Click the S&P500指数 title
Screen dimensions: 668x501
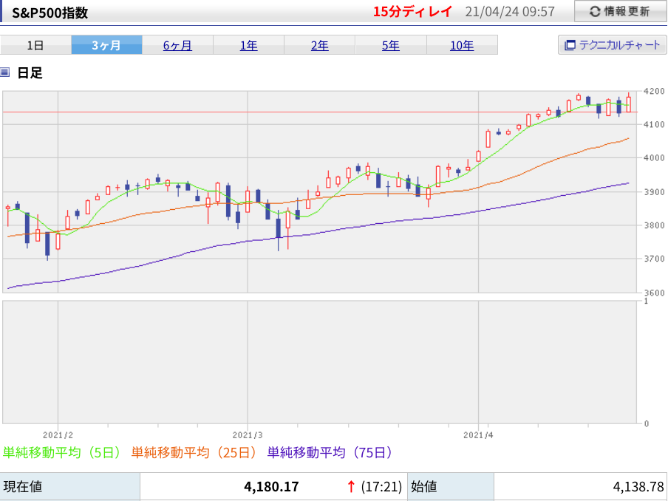[x=50, y=13]
